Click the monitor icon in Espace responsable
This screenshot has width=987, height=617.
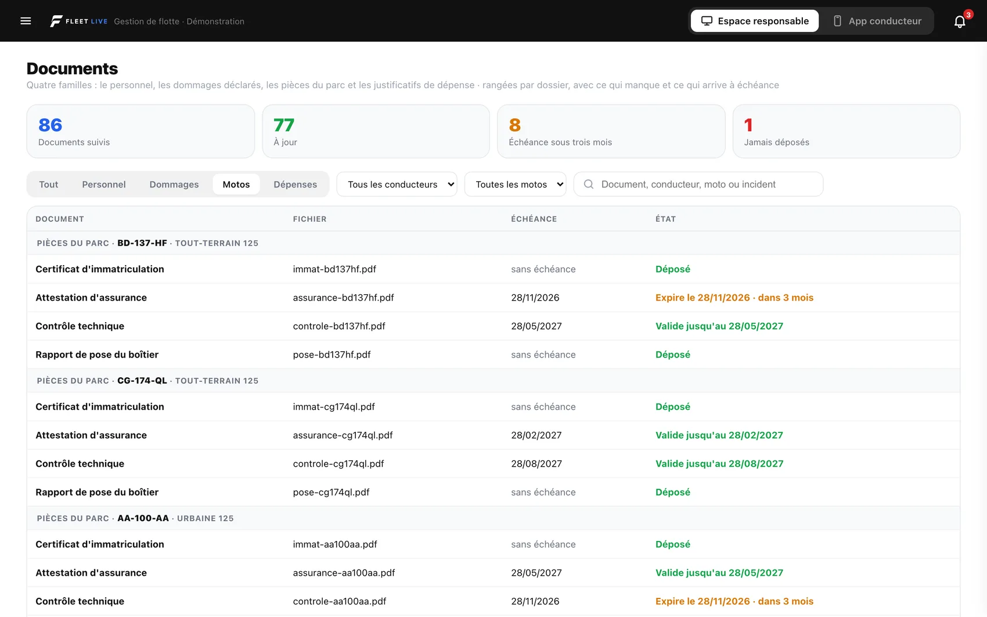[707, 21]
